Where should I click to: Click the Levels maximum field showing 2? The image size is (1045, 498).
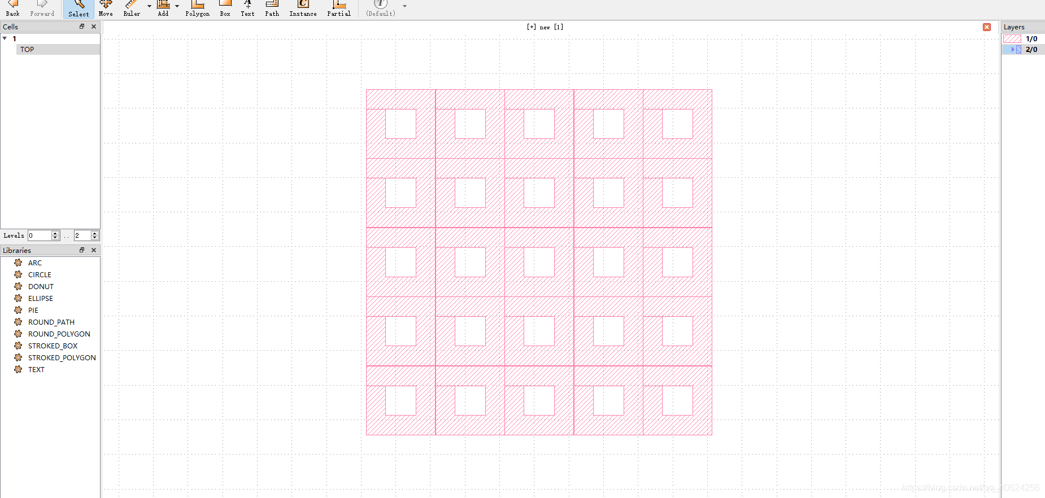tap(82, 235)
